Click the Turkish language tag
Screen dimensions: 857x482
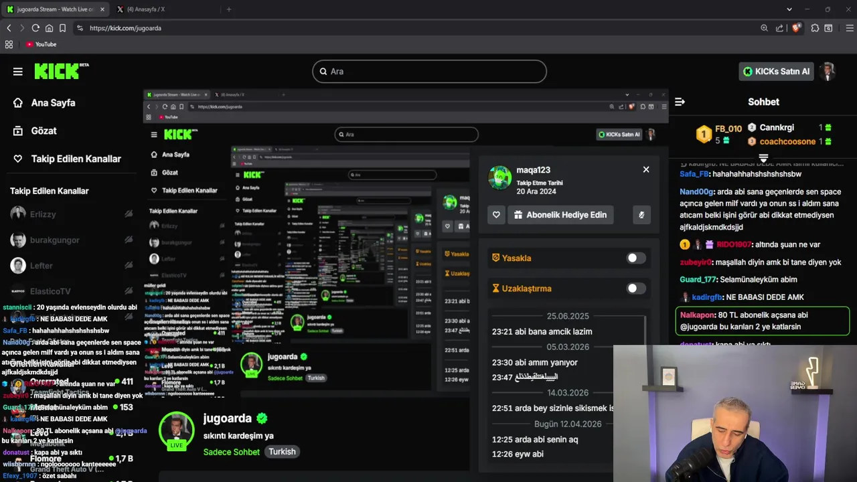click(282, 452)
